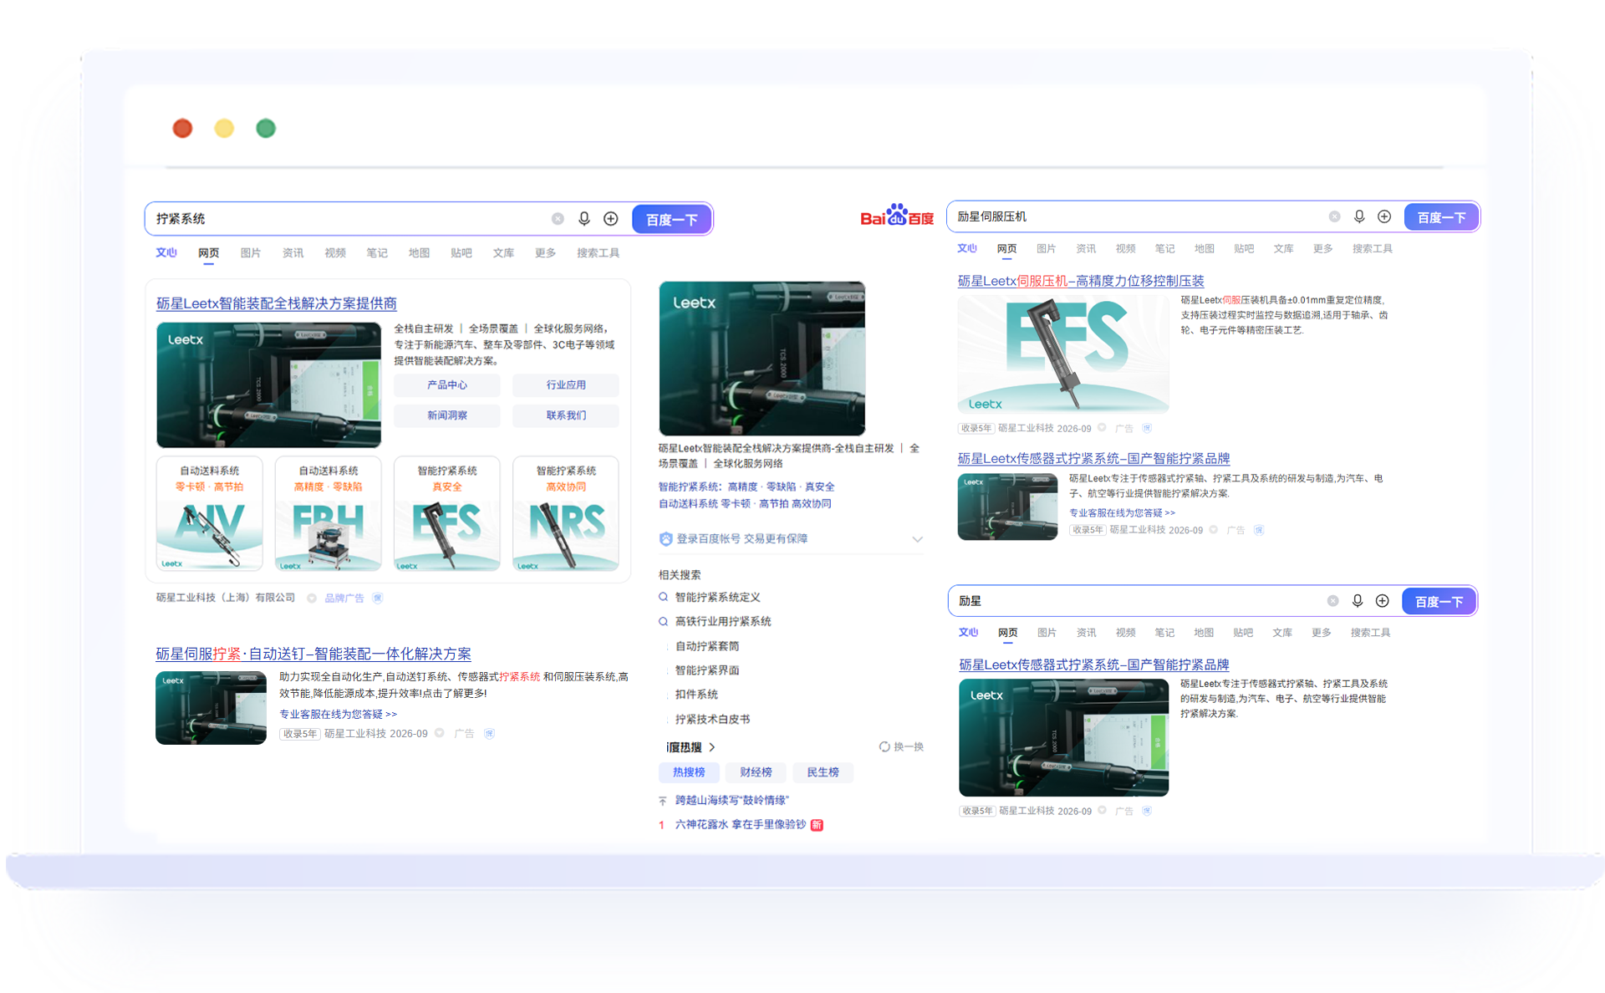
Task: Click 百度一下 button for 拧紧系统 search
Action: pyautogui.click(x=671, y=219)
